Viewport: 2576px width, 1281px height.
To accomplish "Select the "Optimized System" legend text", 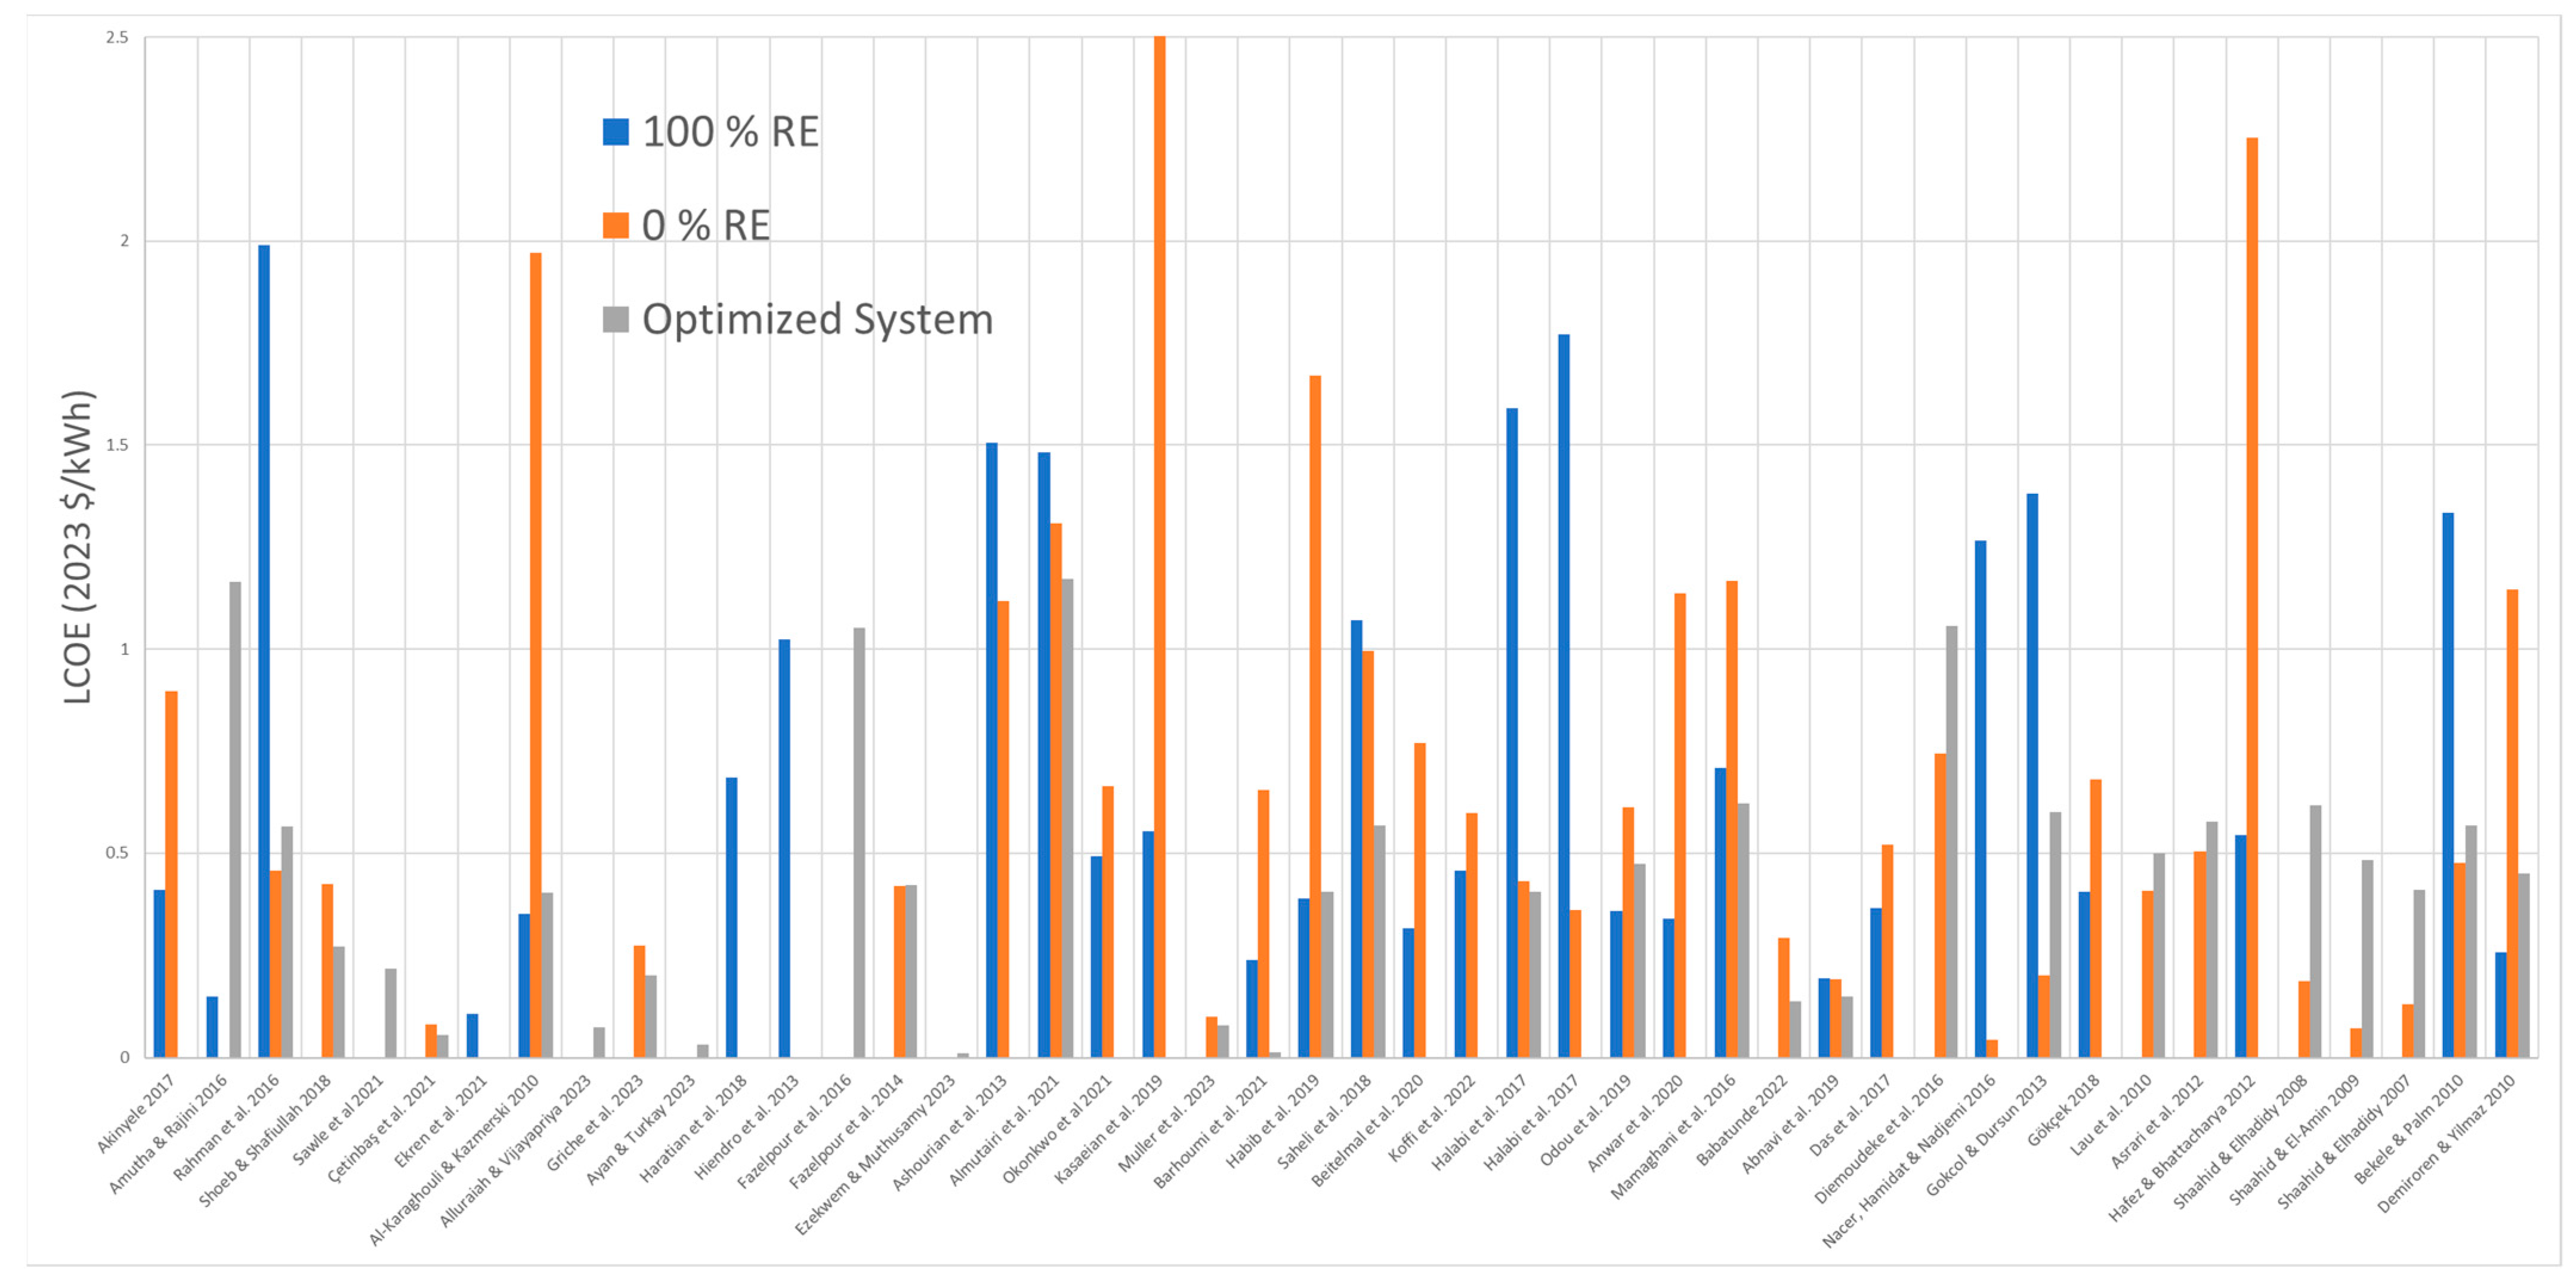I will [x=817, y=319].
